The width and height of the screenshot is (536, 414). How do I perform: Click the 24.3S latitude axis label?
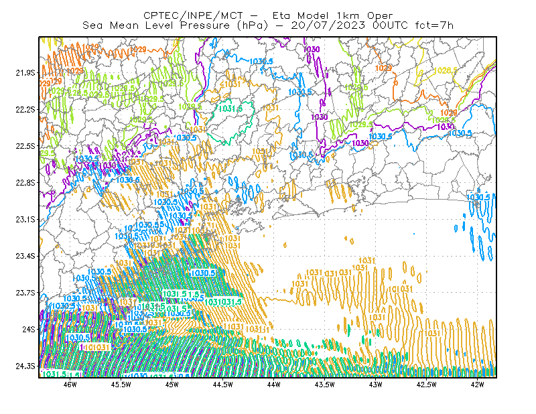point(25,366)
